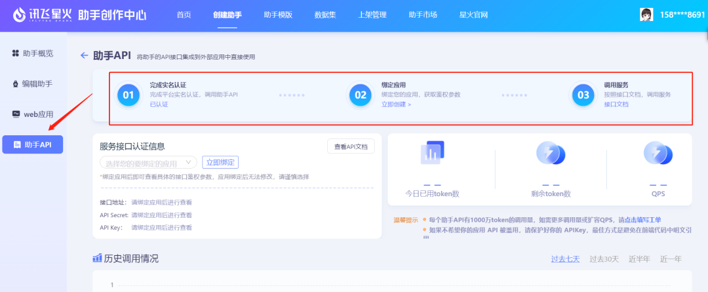Click the API Key value text

click(x=162, y=227)
